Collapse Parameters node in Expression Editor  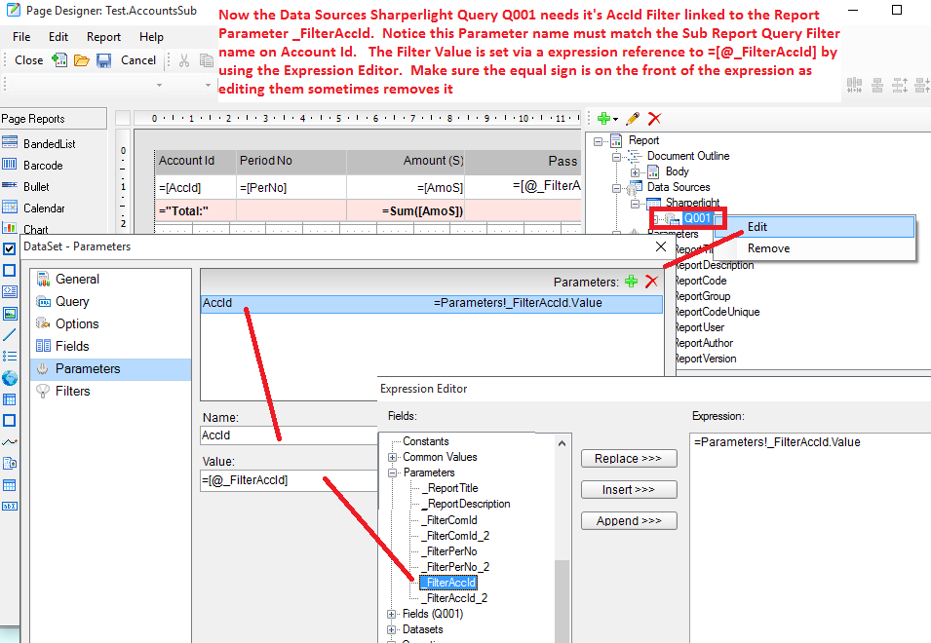point(392,473)
